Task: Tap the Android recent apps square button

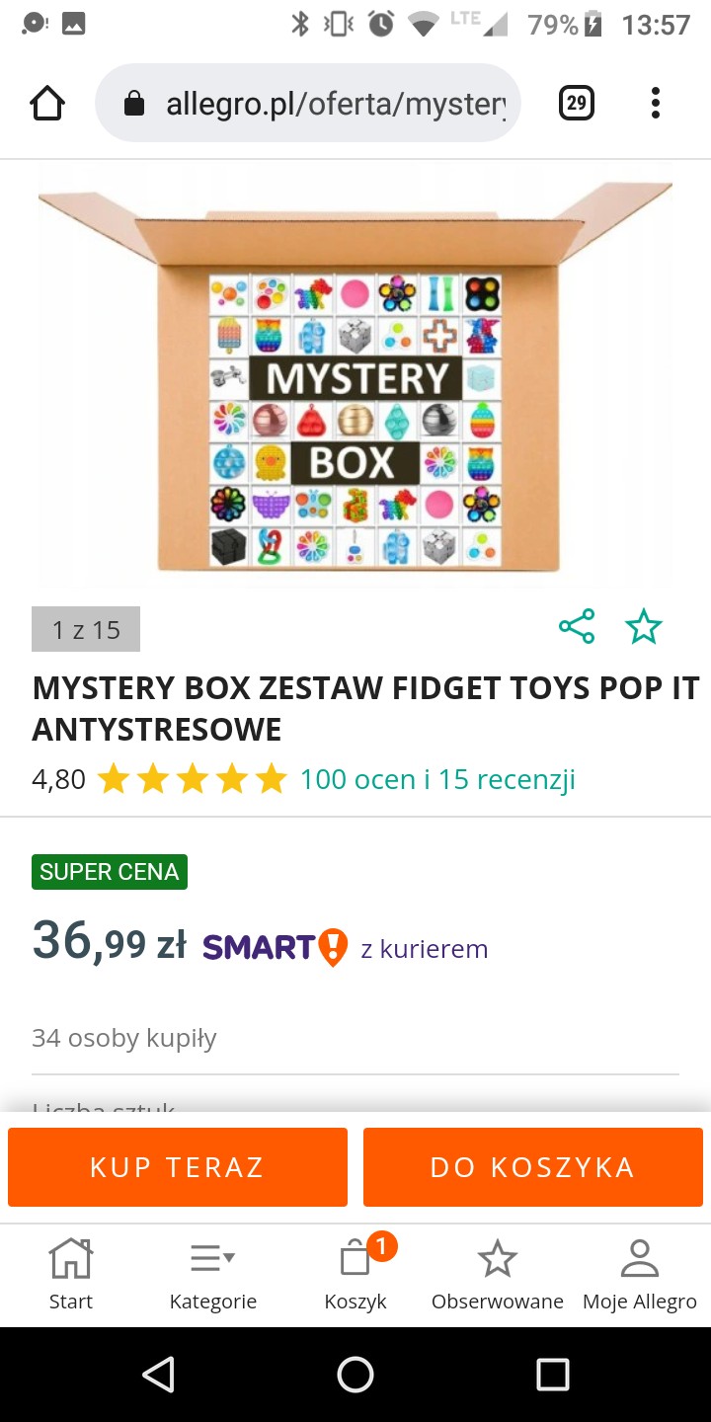Action: [553, 1375]
